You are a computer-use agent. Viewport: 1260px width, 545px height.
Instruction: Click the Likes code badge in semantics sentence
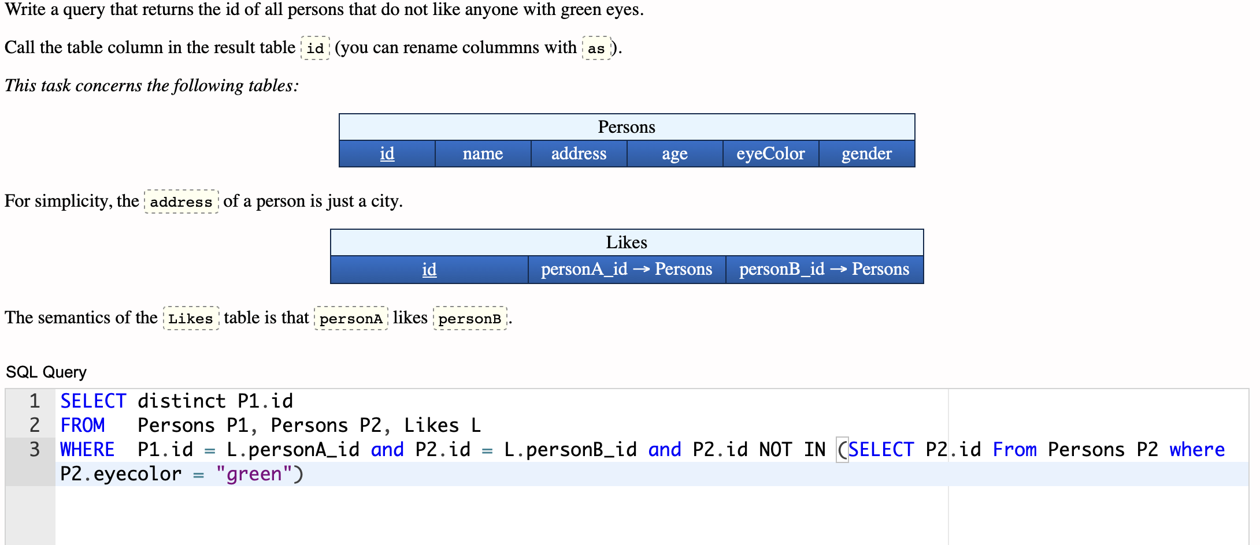click(191, 318)
